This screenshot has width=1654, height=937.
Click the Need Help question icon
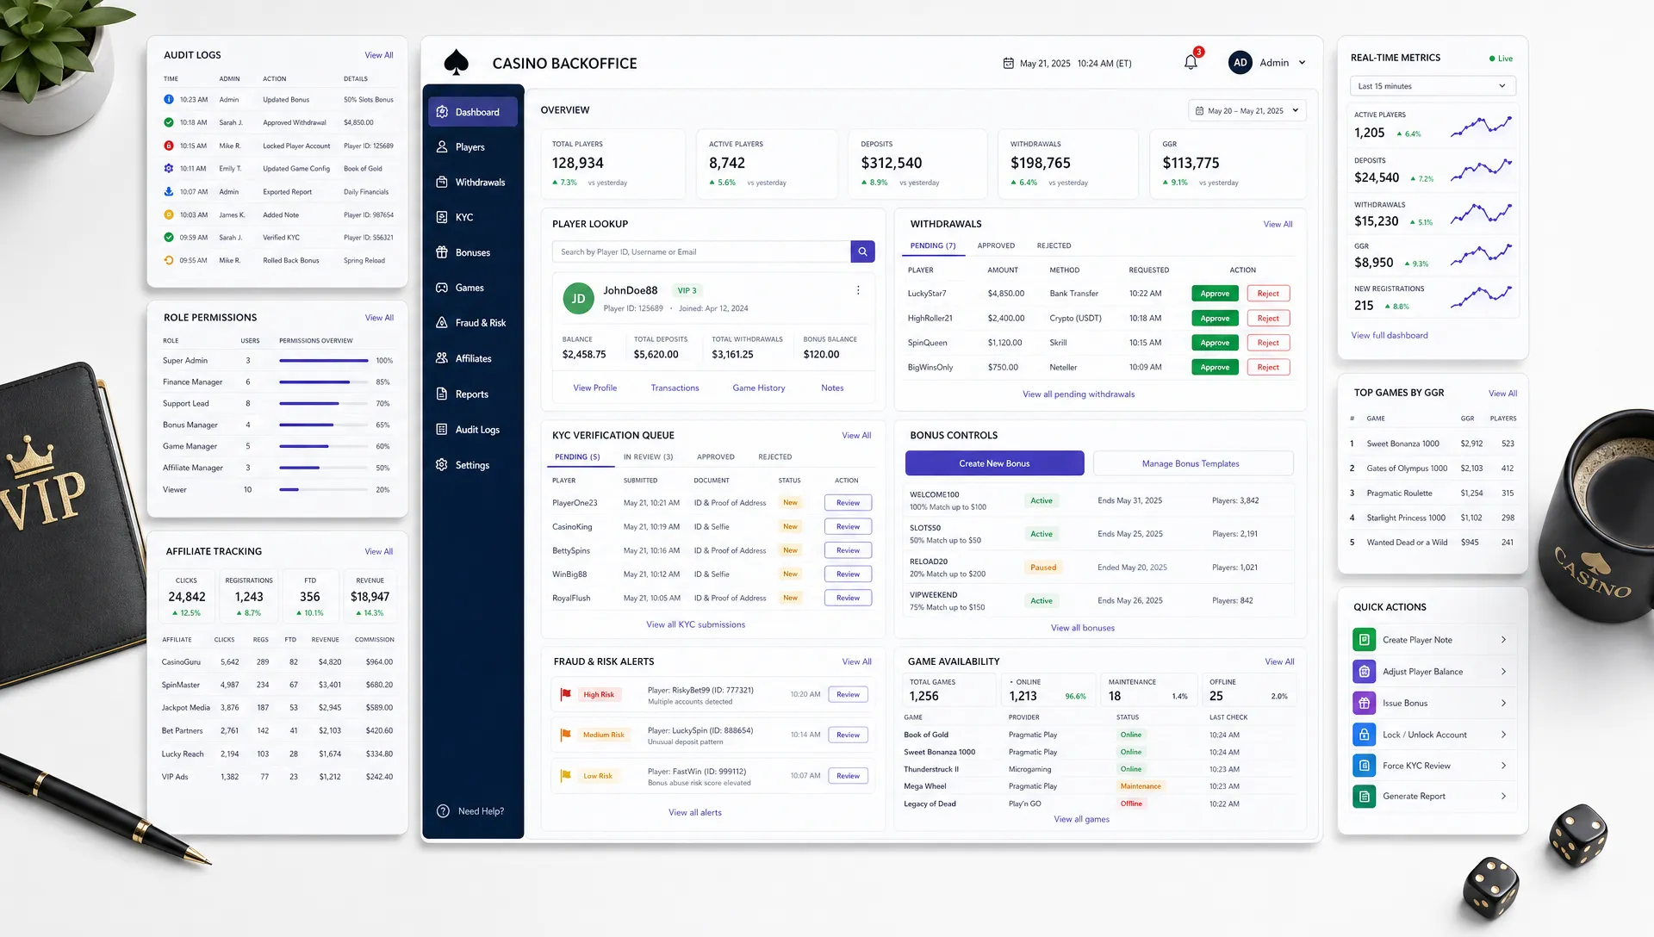coord(443,811)
